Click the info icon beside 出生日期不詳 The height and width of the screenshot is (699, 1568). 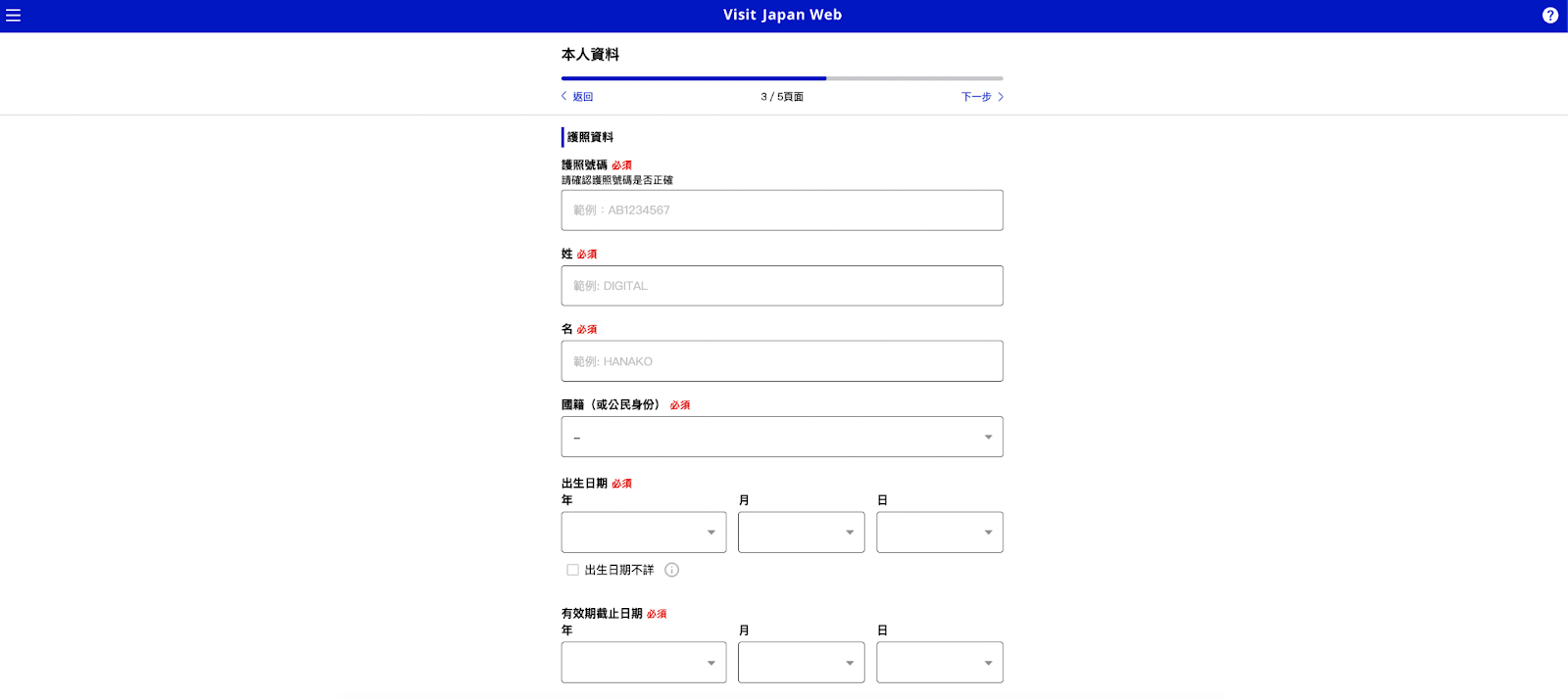[671, 570]
